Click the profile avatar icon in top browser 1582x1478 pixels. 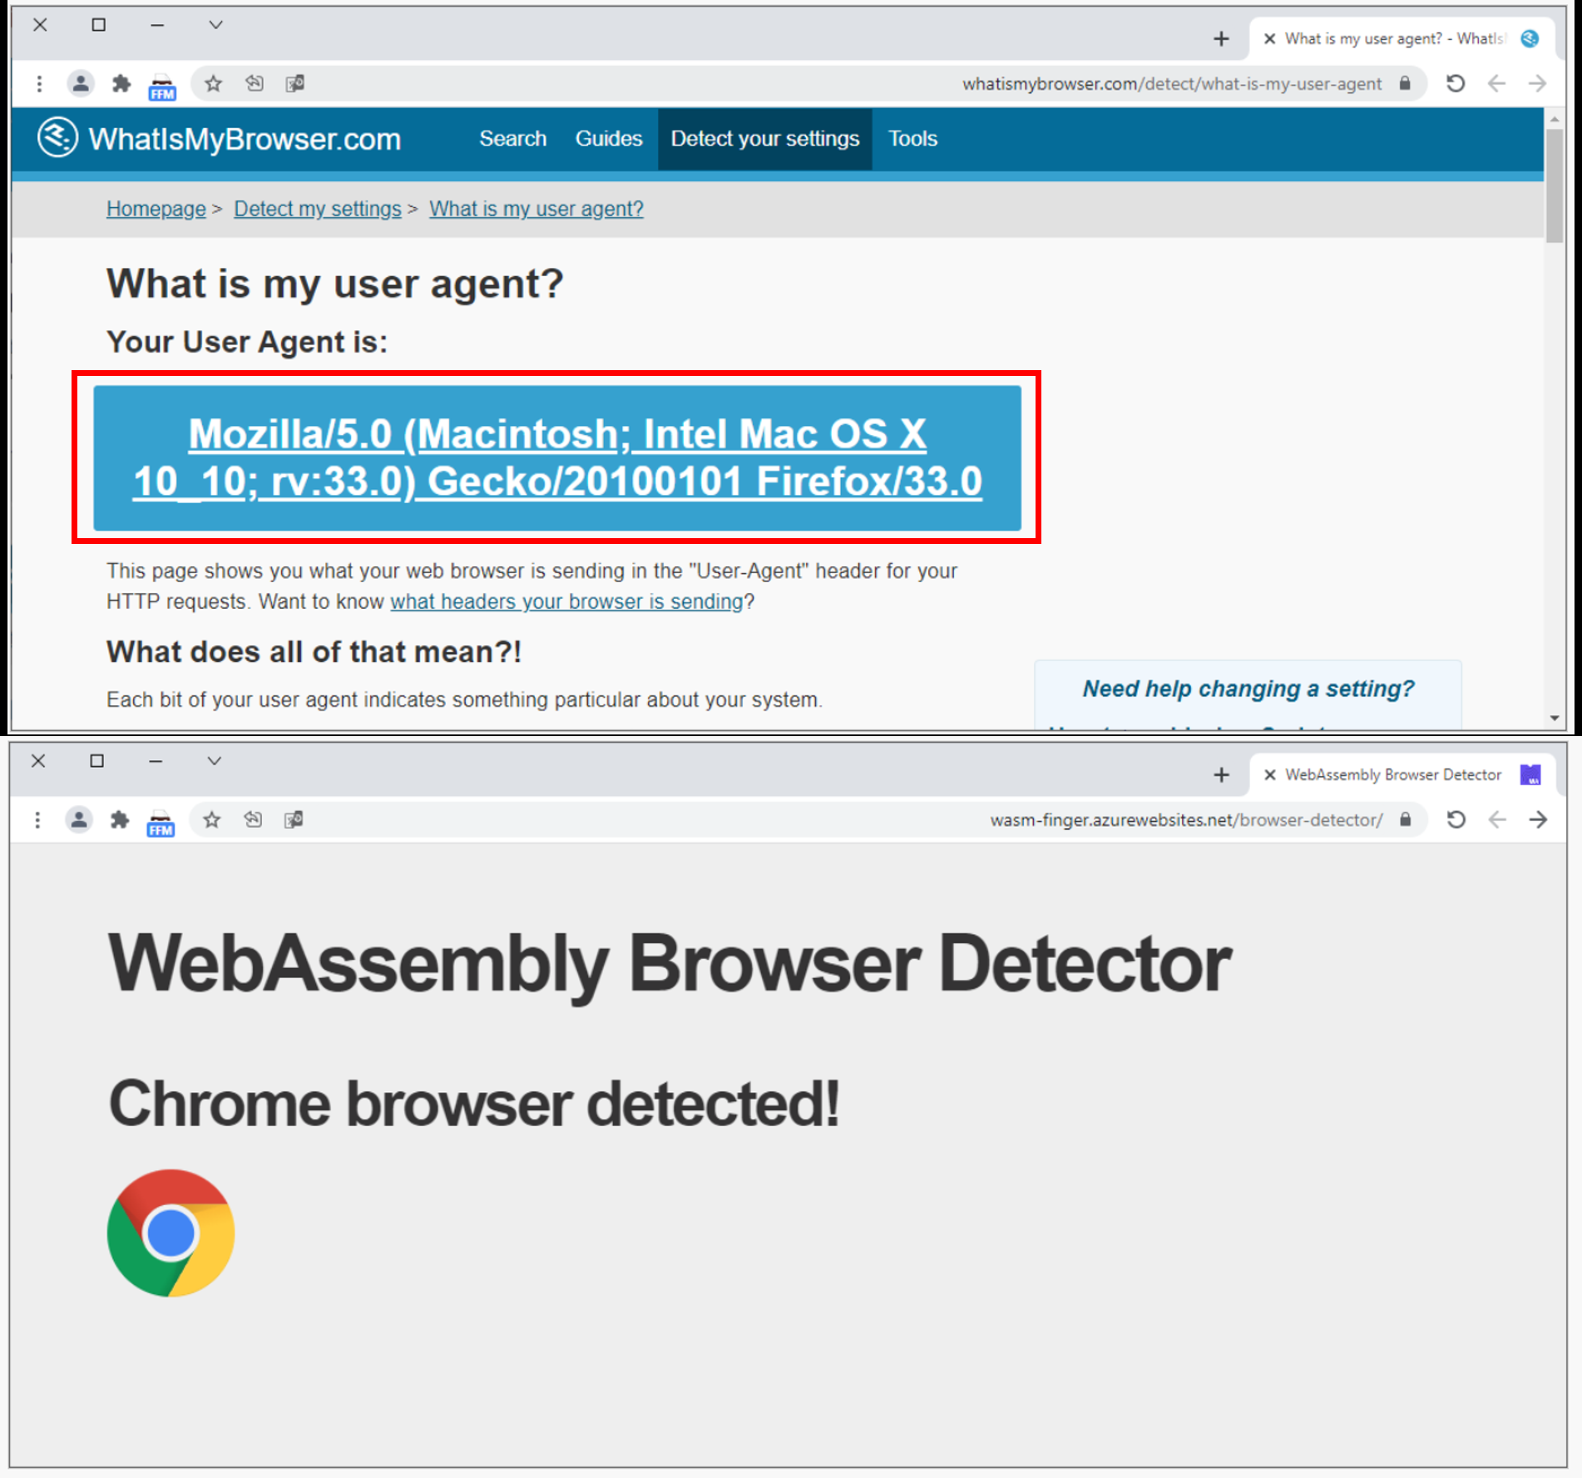81,83
